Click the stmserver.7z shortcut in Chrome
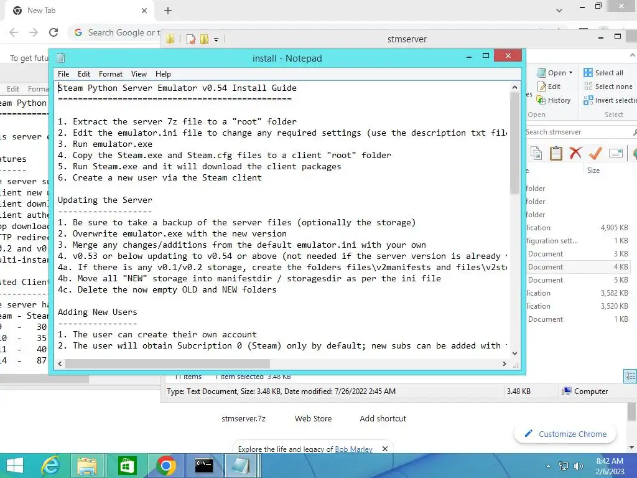637x478 pixels. [x=243, y=418]
